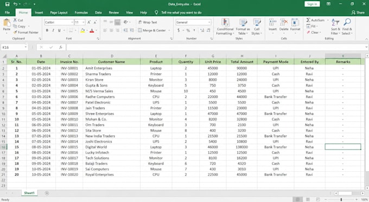The width and height of the screenshot is (369, 202).
Task: Select the Sheet1 tab
Action: (29, 193)
